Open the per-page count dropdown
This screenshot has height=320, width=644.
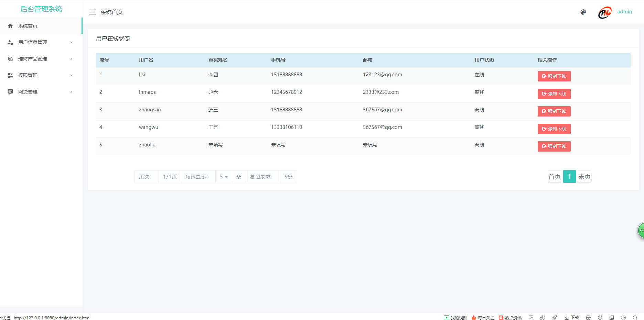point(224,177)
